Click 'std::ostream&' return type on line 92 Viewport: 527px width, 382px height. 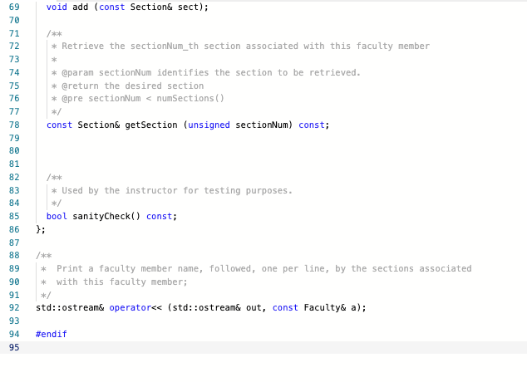(70, 308)
